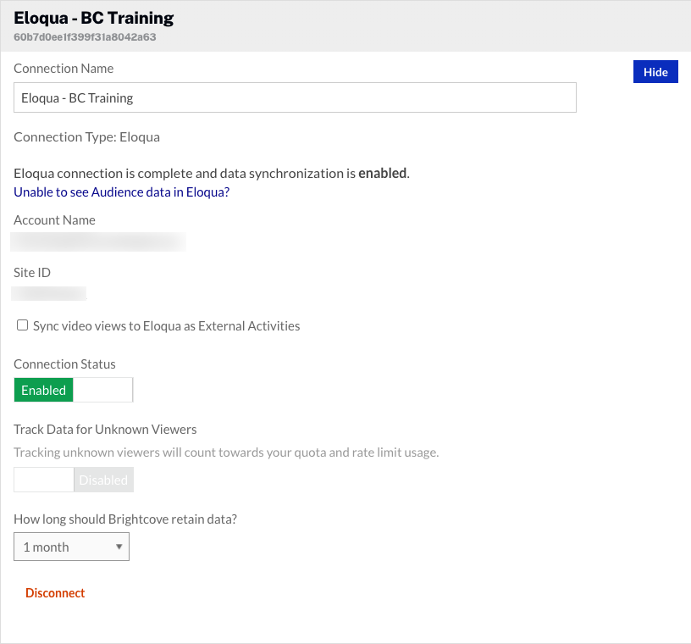Click 'Connection Type: Eloqua' text
The width and height of the screenshot is (691, 644).
click(87, 137)
